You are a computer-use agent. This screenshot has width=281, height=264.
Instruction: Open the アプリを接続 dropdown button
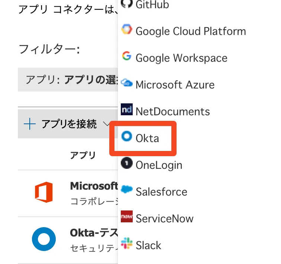(x=69, y=124)
